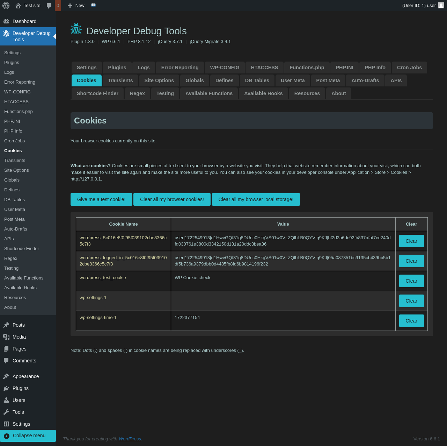Clear the wordpress_test_cookie row

pyautogui.click(x=411, y=281)
